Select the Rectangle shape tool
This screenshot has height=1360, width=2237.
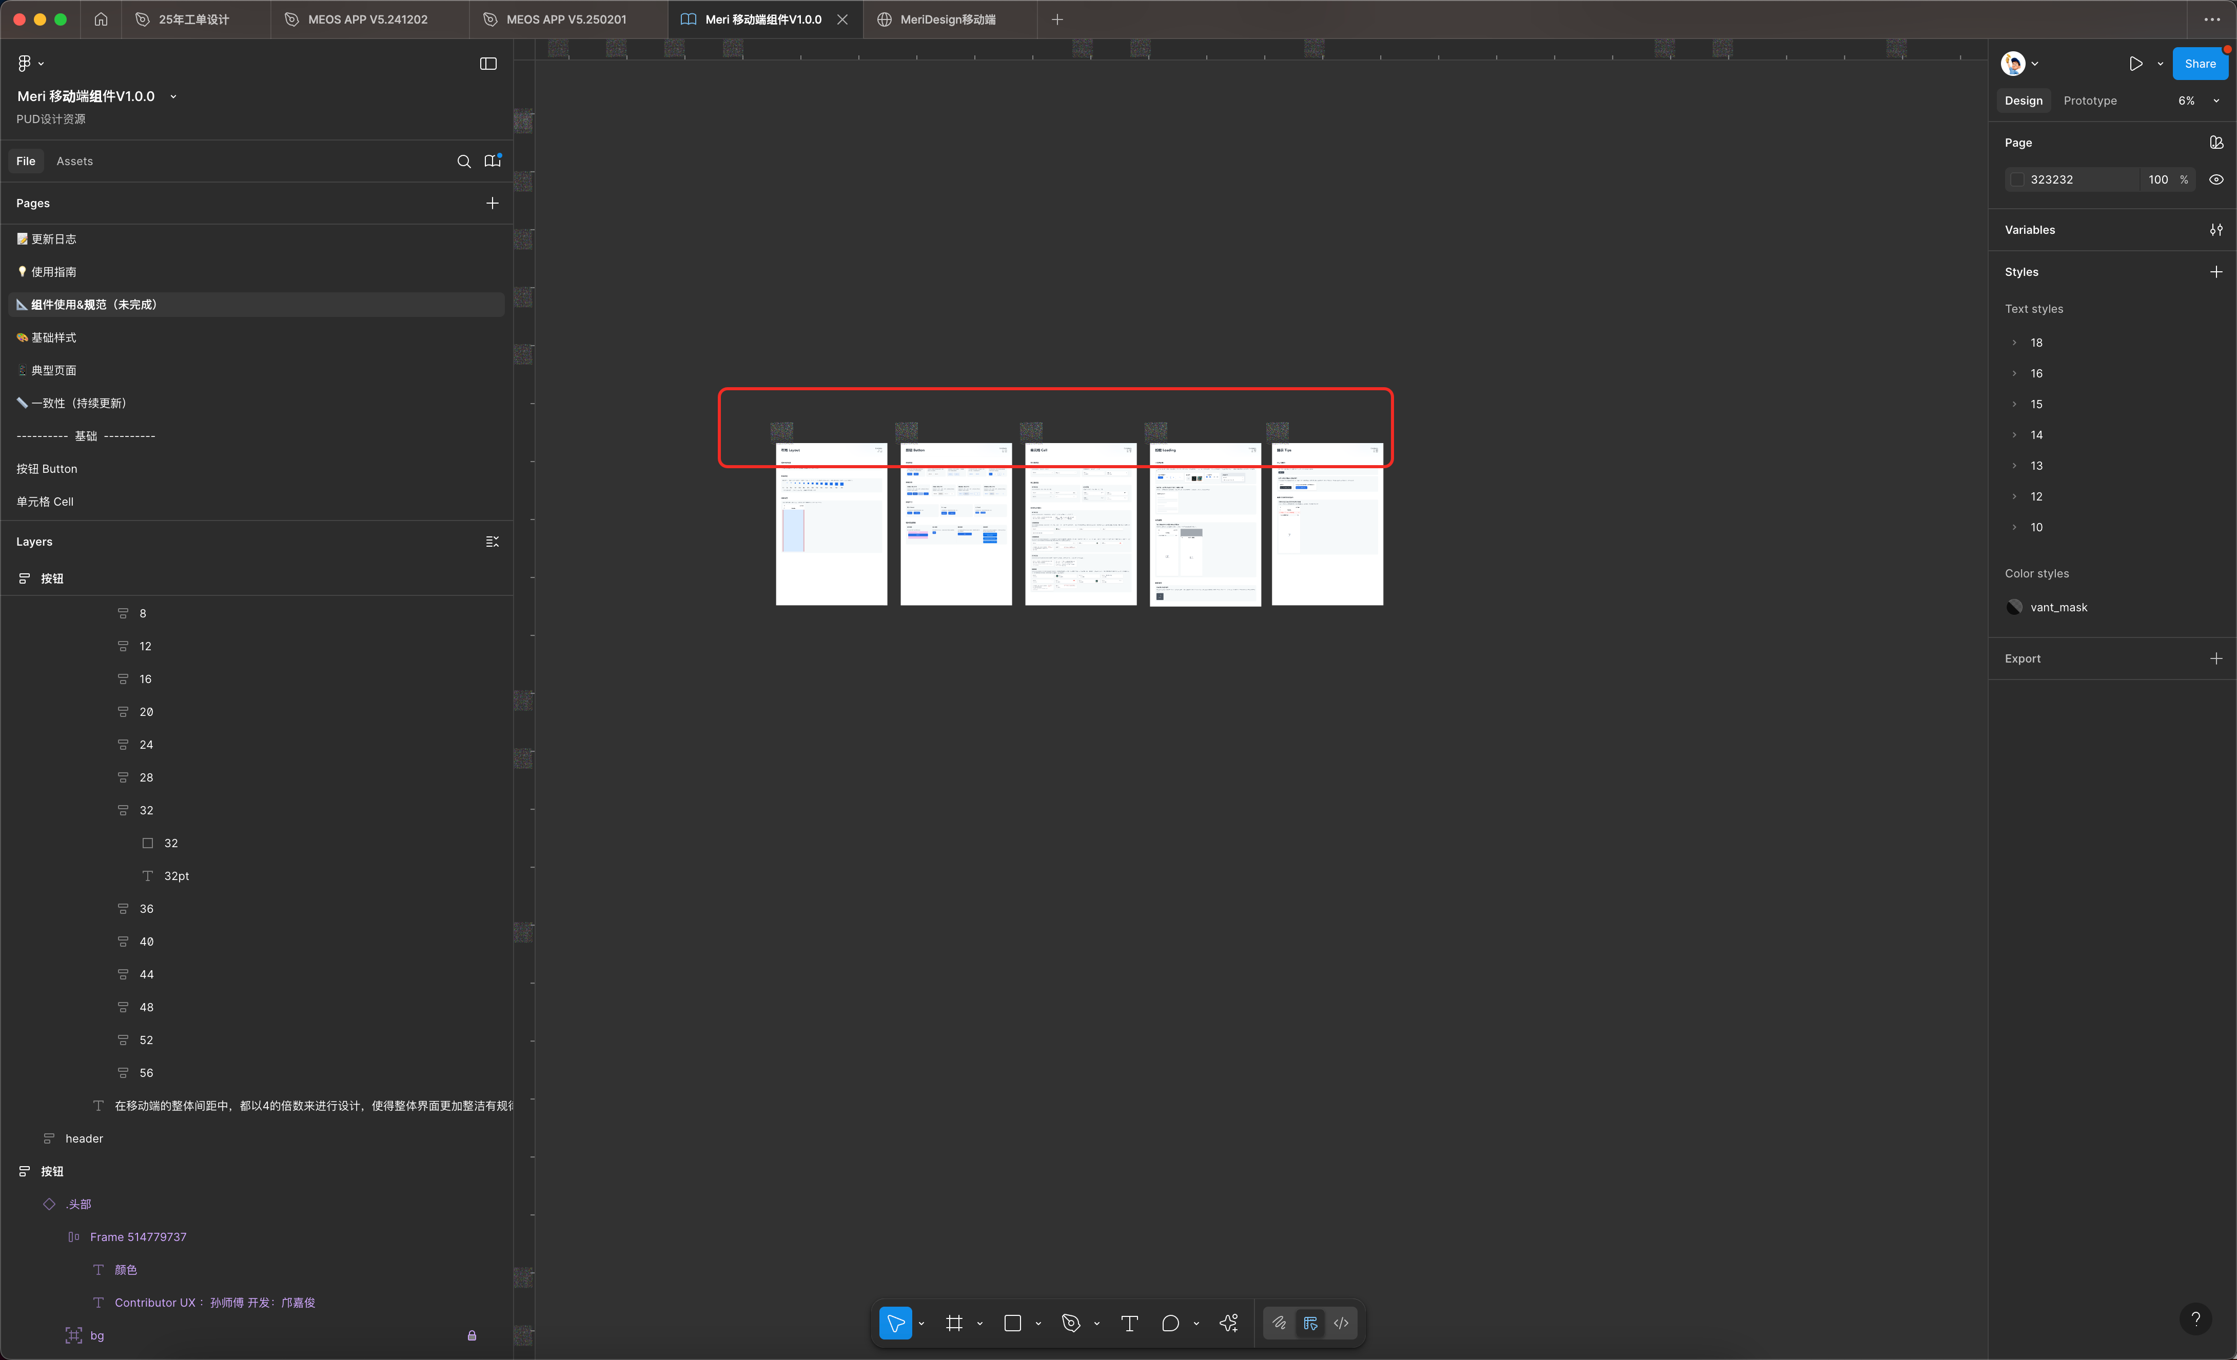pyautogui.click(x=1012, y=1323)
